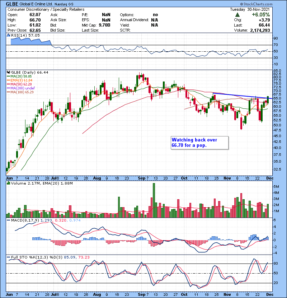The height and width of the screenshot is (298, 287).
Task: Click the Prev Close value 62.65
Action: pyautogui.click(x=35, y=30)
